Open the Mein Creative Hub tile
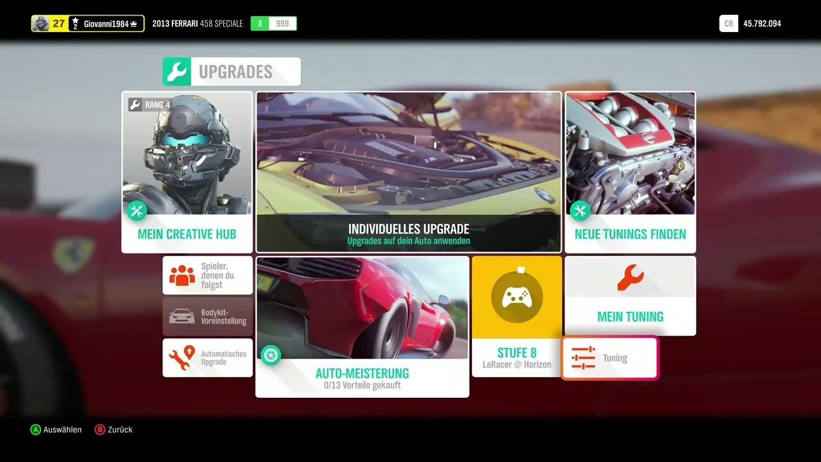Image resolution: width=821 pixels, height=462 pixels. [x=187, y=172]
